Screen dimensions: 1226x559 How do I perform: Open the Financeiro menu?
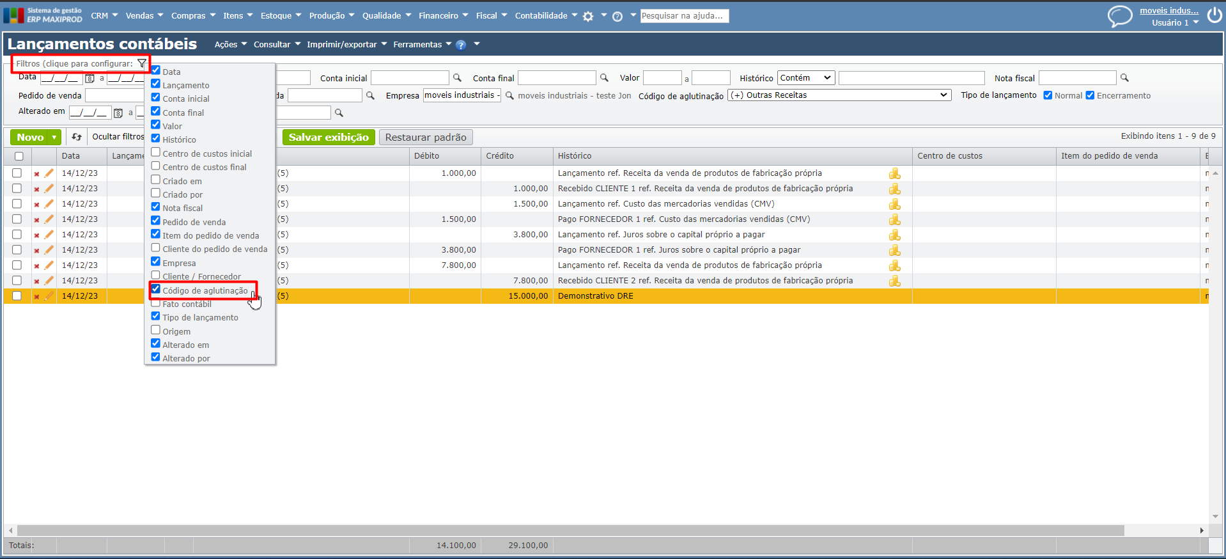[x=443, y=16]
